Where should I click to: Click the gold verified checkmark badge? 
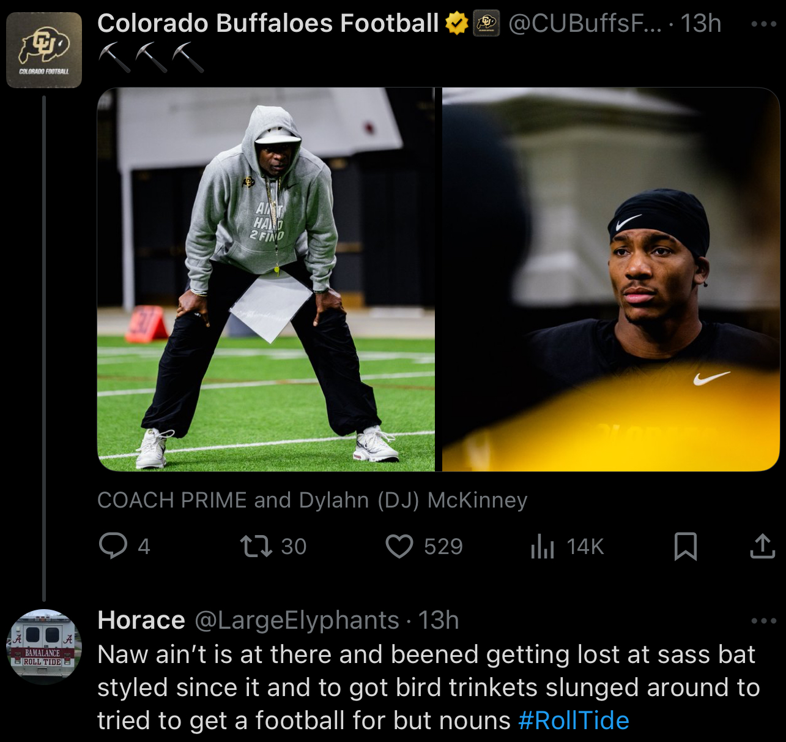(x=456, y=24)
